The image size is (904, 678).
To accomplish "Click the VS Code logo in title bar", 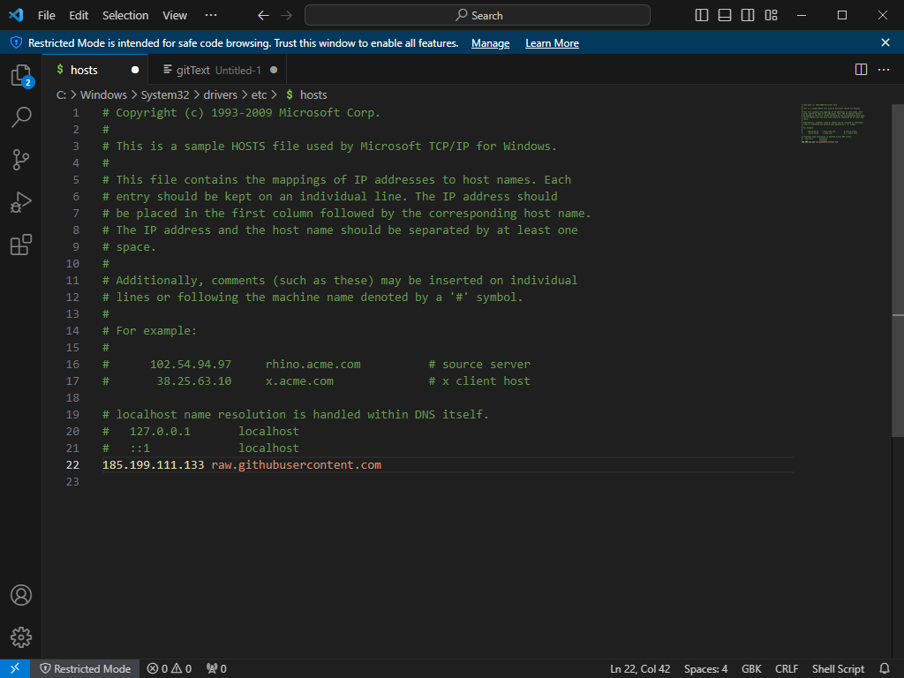I will (x=16, y=15).
